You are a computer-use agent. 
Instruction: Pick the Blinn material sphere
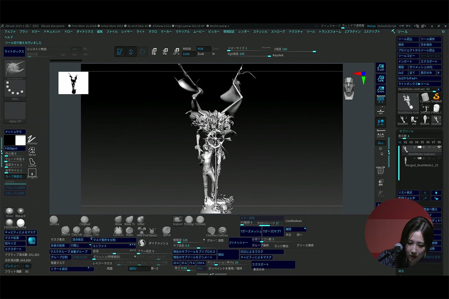(9, 211)
